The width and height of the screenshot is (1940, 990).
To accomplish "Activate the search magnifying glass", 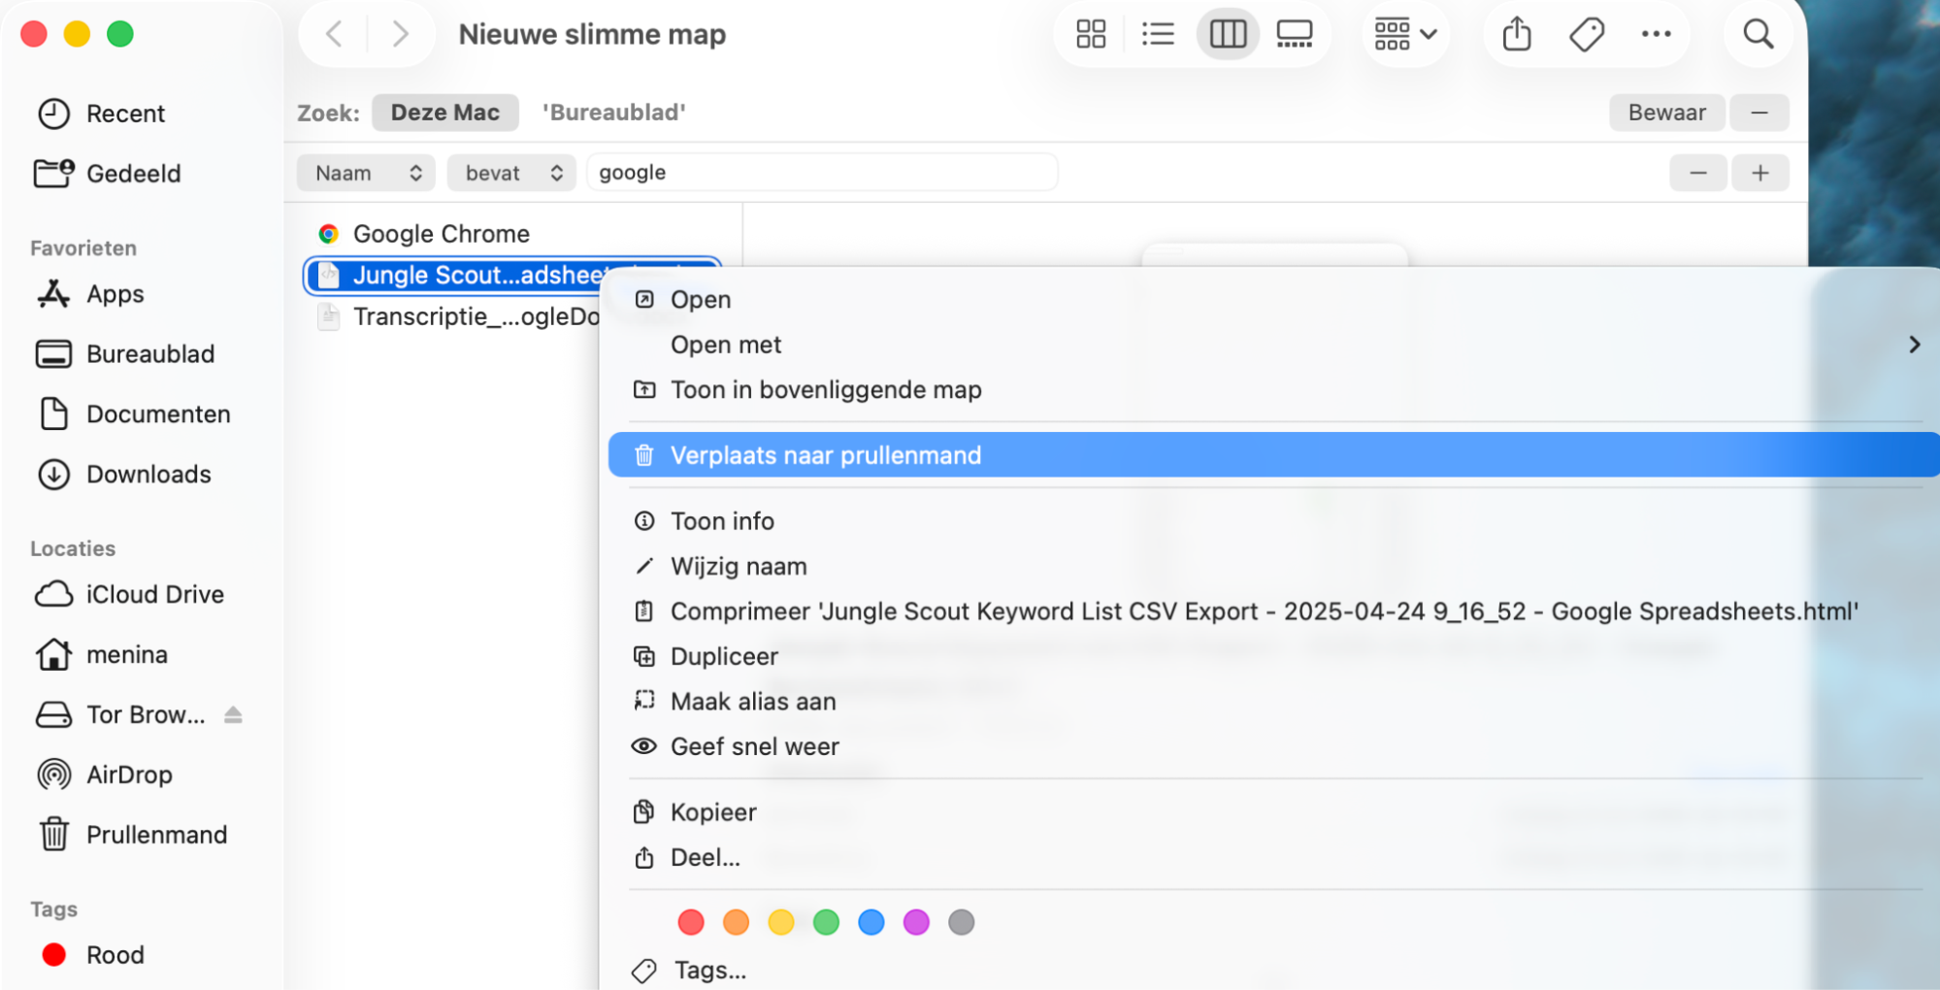I will coord(1758,33).
